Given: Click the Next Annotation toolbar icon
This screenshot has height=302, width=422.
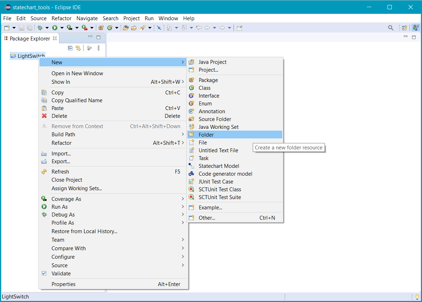Looking at the screenshot, I should 169,28.
